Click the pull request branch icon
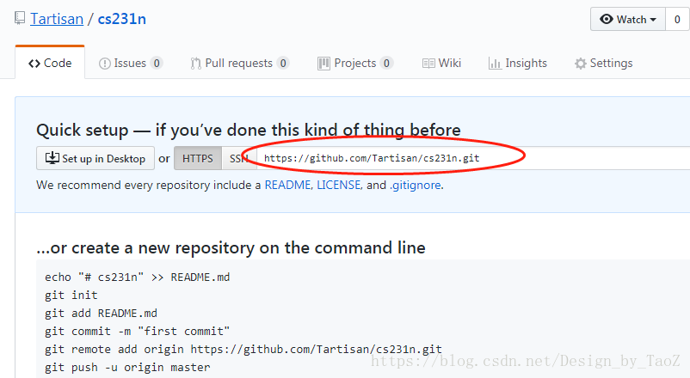Screen dimensions: 690x378 click(x=196, y=64)
